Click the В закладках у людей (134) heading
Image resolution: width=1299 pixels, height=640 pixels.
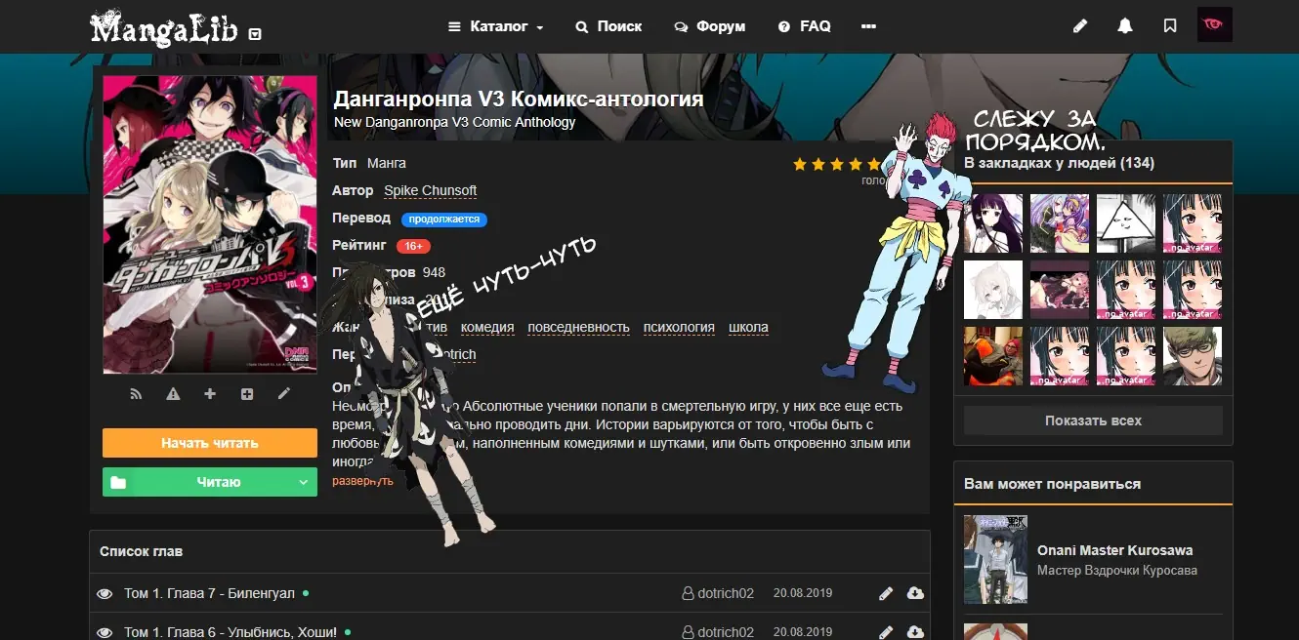pyautogui.click(x=1059, y=163)
